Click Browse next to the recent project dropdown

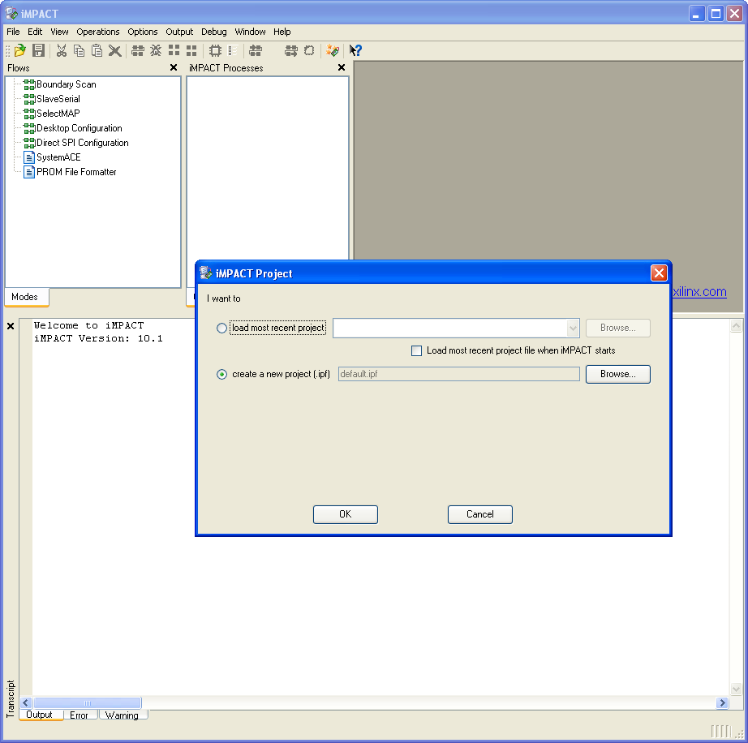pos(617,328)
